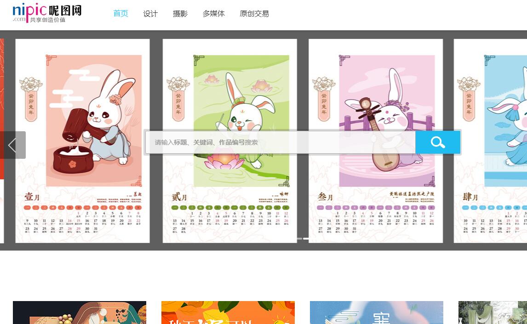
Task: Click the nipic 昵图网 logo
Action: (47, 13)
